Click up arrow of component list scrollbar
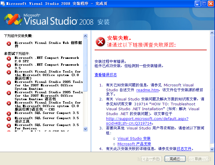The height and width of the screenshot is (165, 215). click(x=85, y=36)
